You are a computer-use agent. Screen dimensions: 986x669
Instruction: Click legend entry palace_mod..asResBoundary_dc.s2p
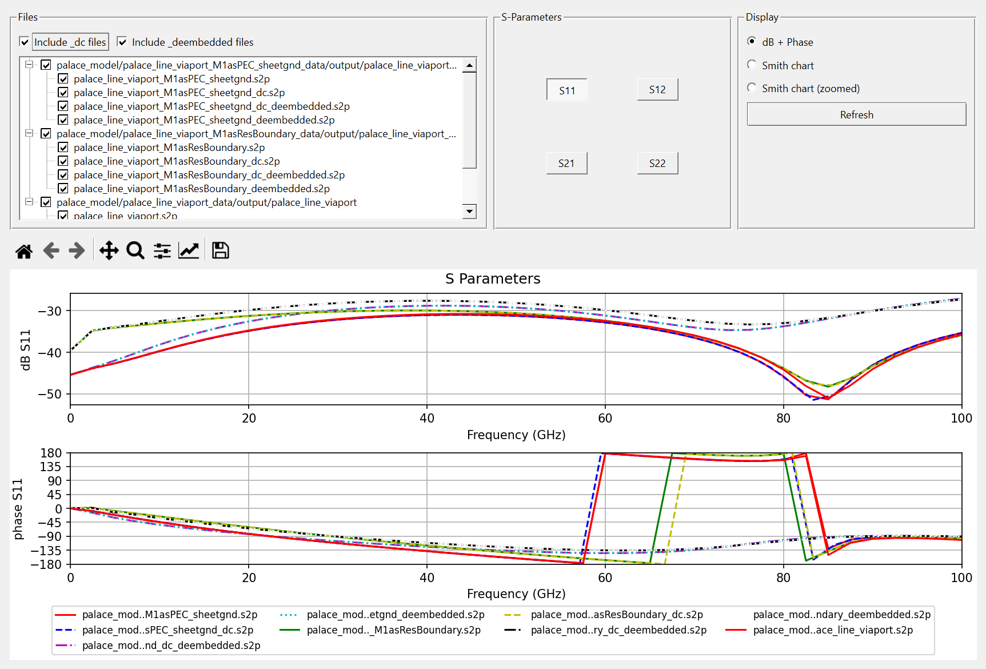[604, 615]
